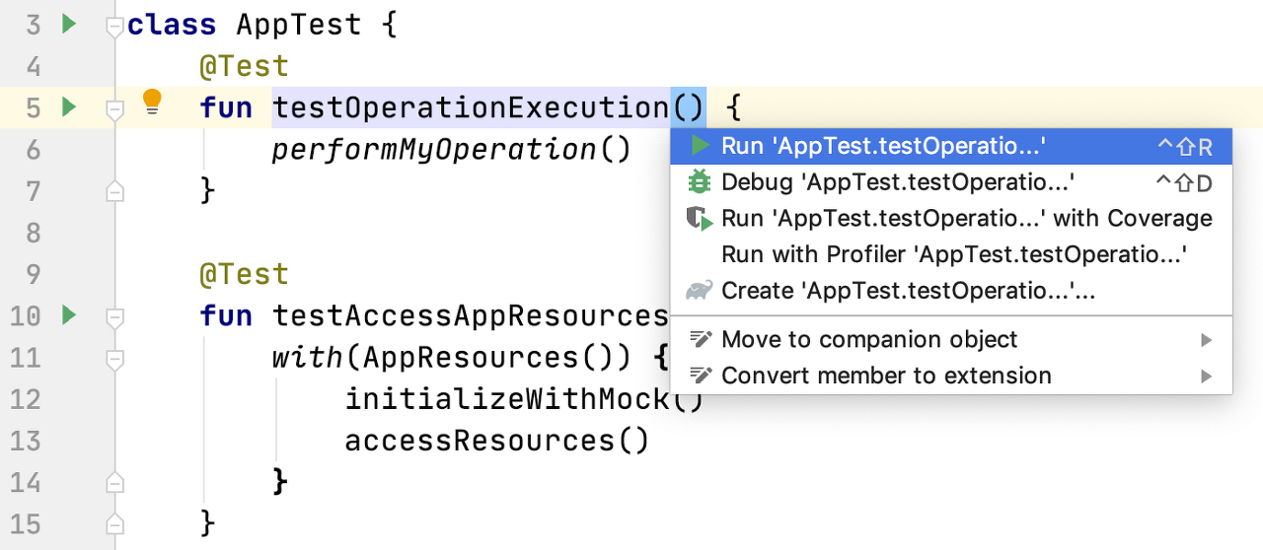
Task: Click the performMyOperation() call on line 6
Action: pos(451,149)
